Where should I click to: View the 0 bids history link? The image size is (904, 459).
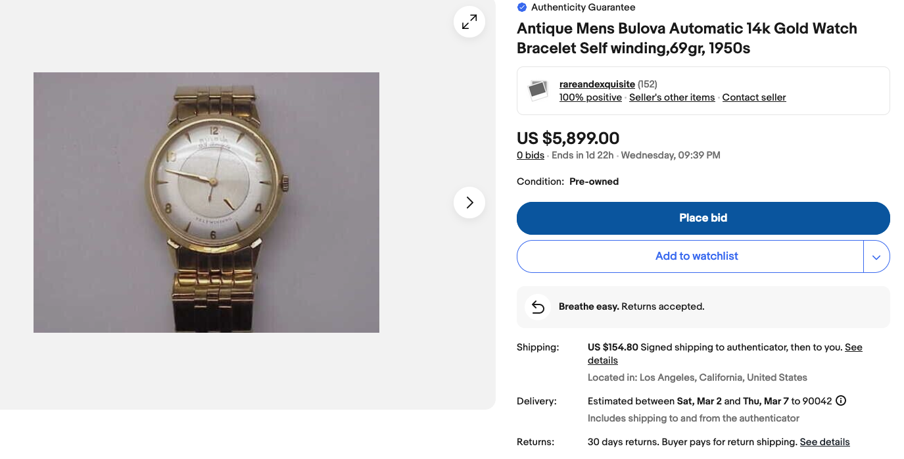coord(531,155)
